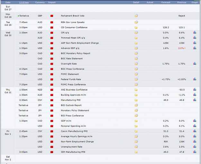Click the revised previous value 2.0%
The width and height of the screenshot is (201, 164).
pyautogui.click(x=181, y=48)
